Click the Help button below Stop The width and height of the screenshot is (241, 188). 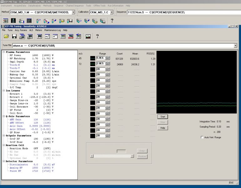pyautogui.click(x=163, y=128)
